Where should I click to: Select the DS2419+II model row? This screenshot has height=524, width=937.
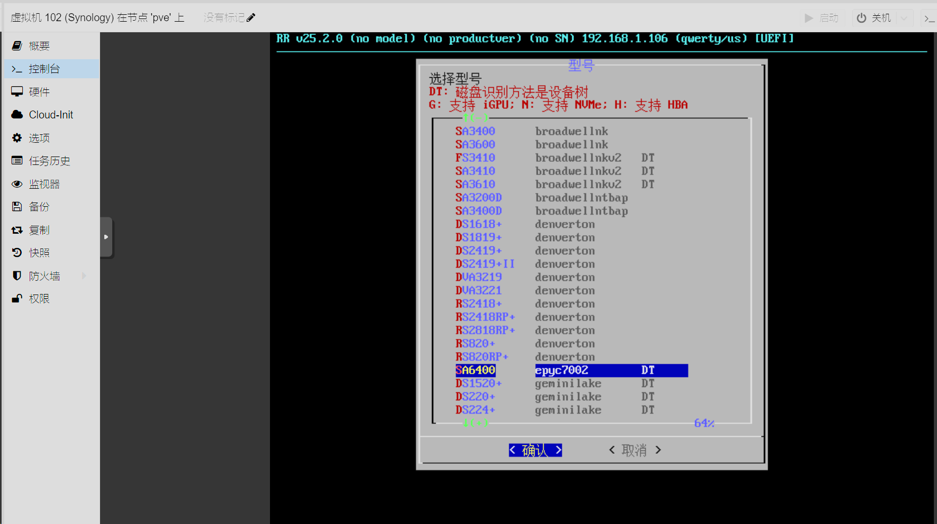pos(572,264)
